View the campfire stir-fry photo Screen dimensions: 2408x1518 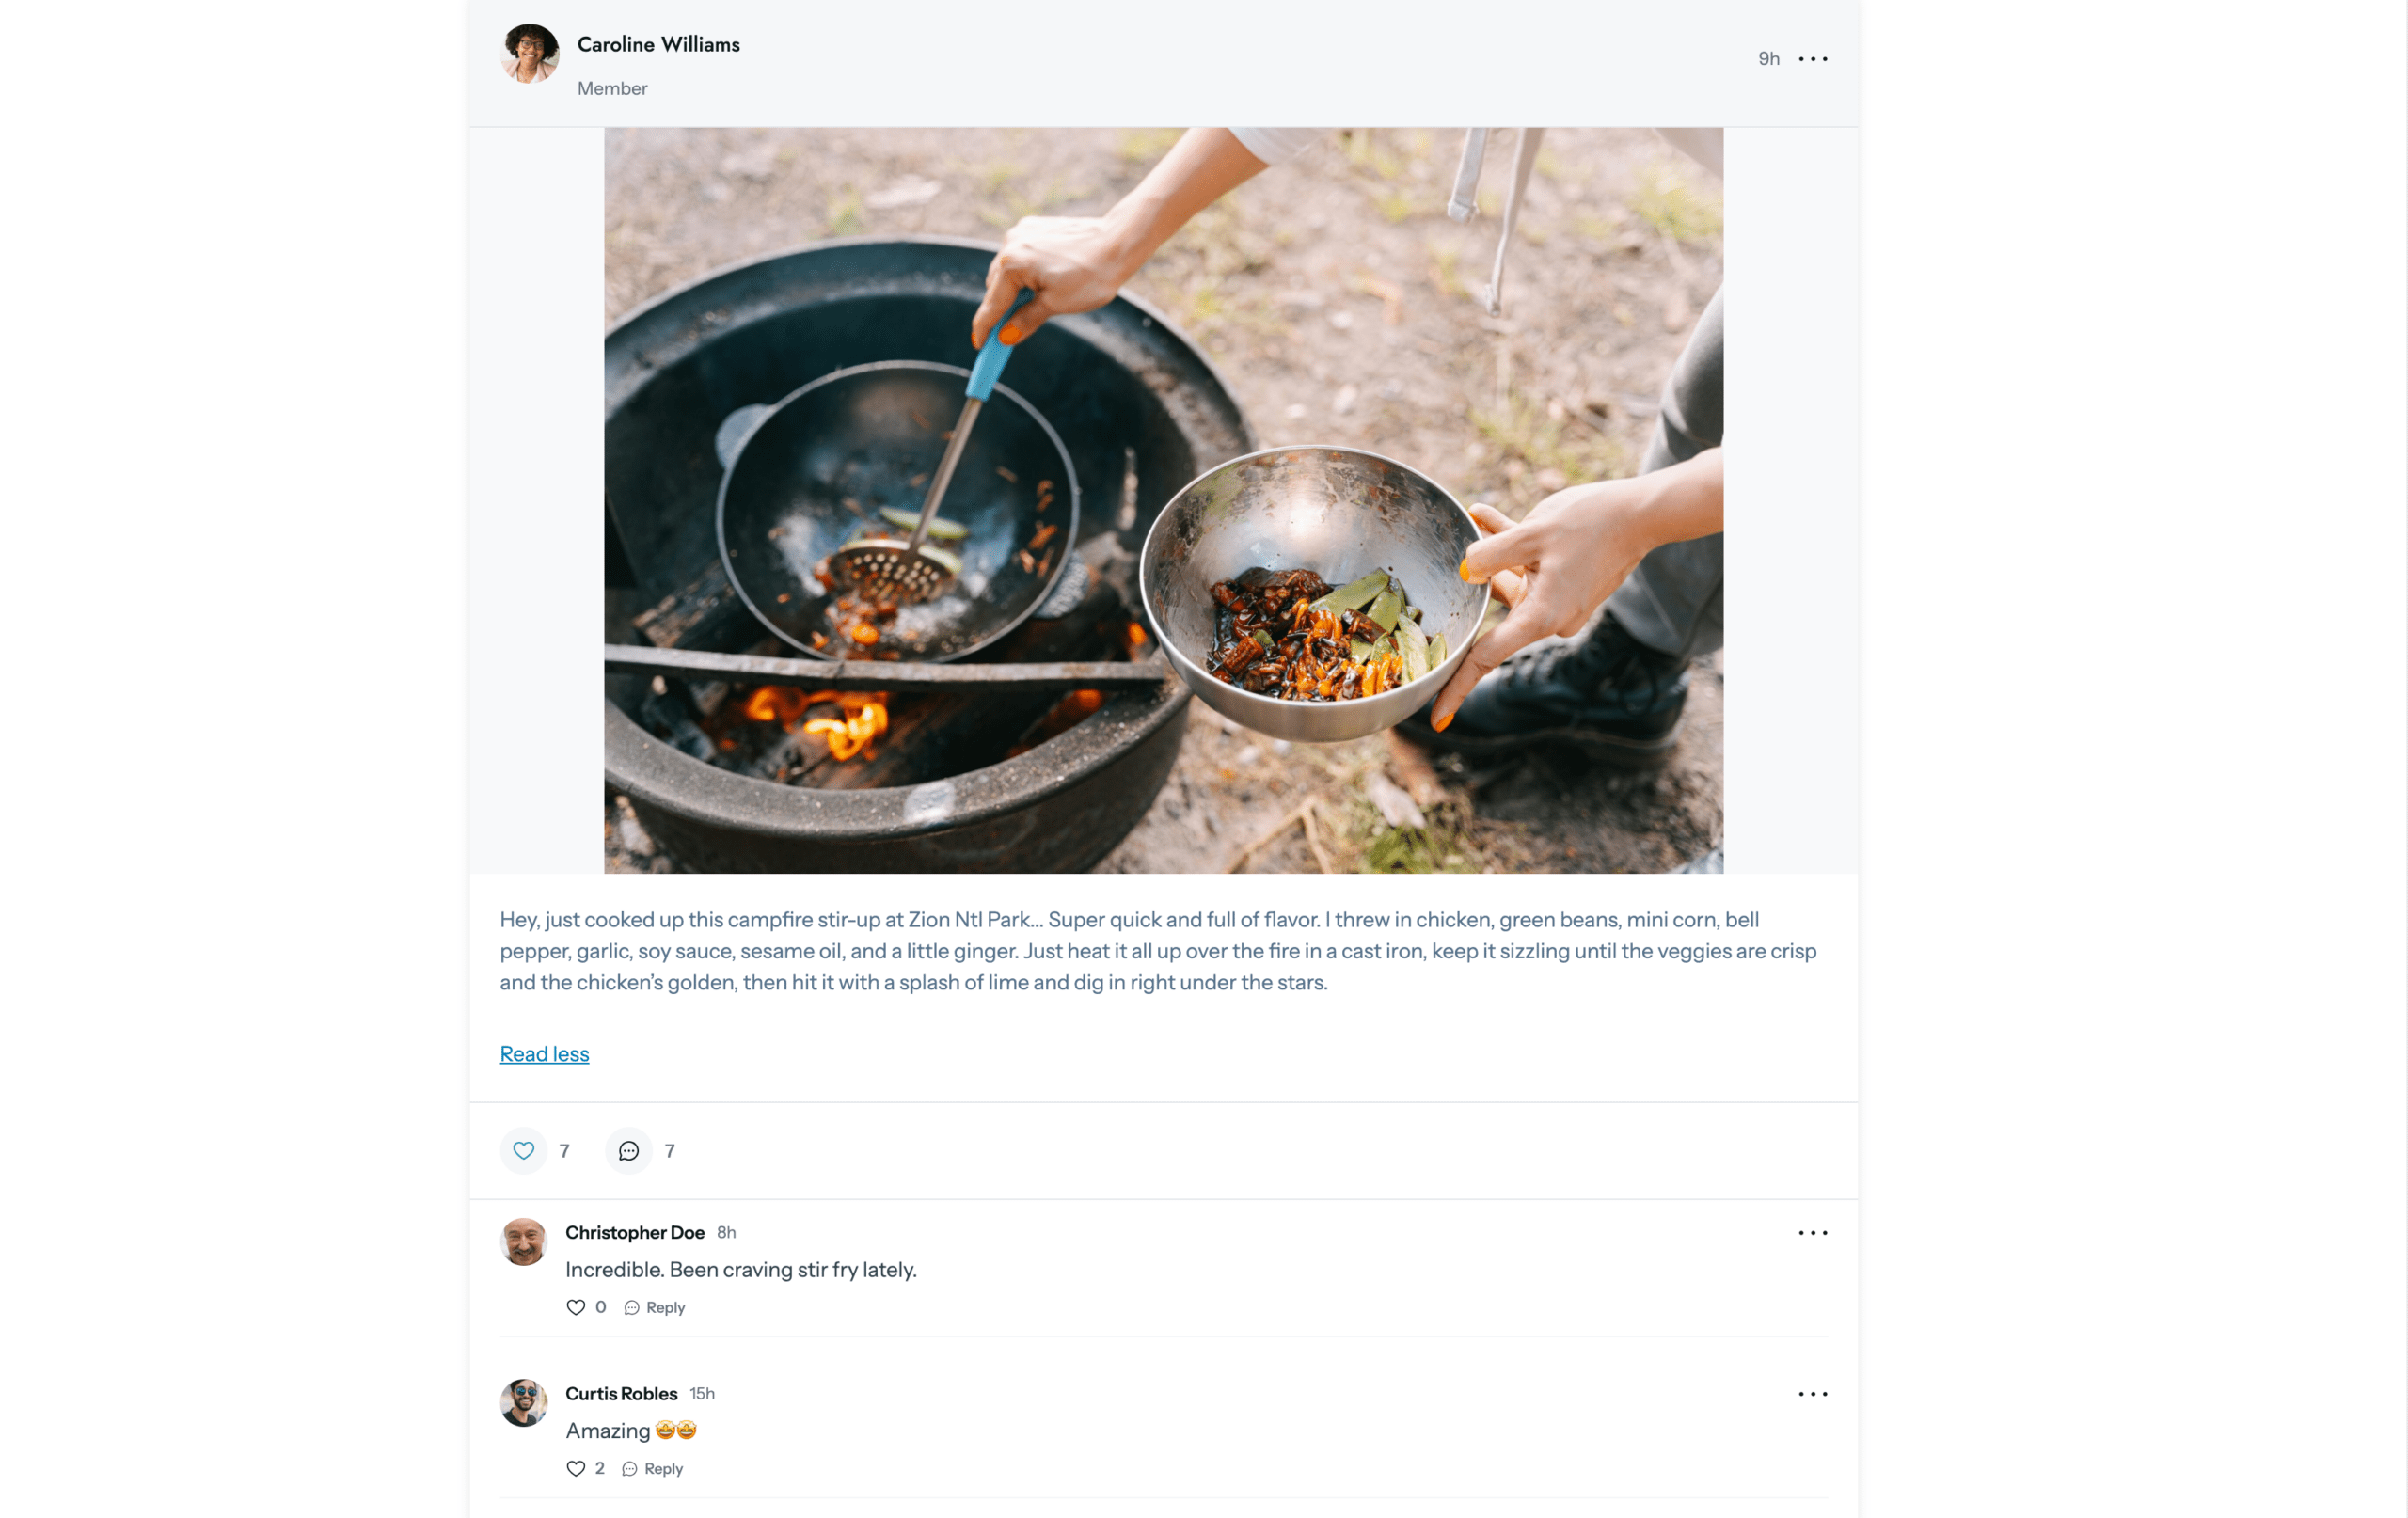pyautogui.click(x=1163, y=500)
